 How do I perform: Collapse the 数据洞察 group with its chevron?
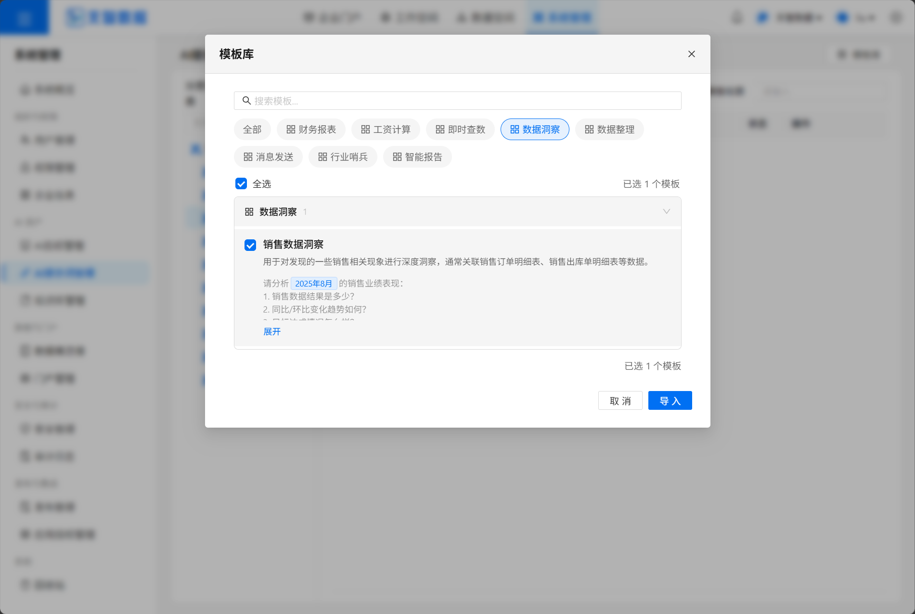[667, 211]
